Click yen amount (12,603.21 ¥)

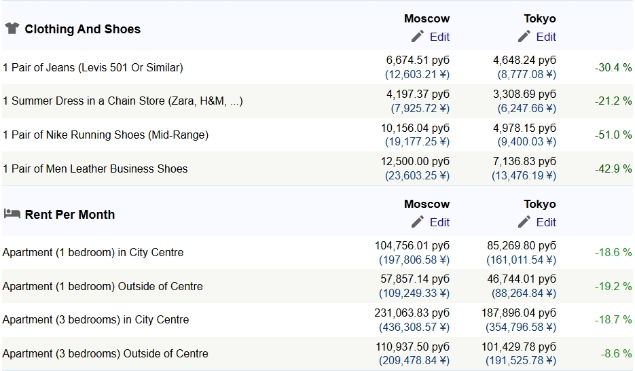point(417,75)
